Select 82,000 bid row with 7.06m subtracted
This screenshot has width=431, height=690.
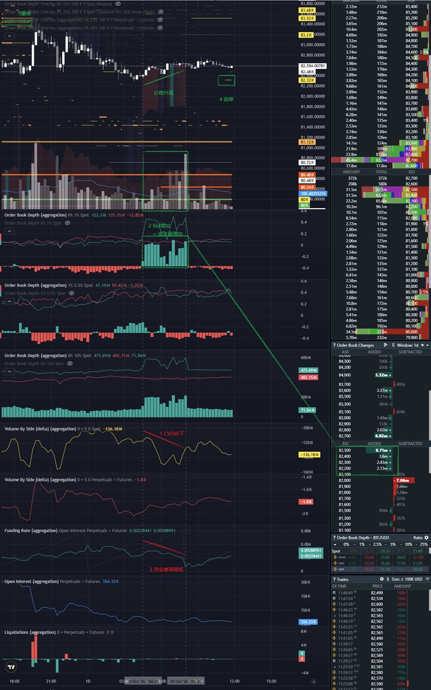[x=380, y=480]
